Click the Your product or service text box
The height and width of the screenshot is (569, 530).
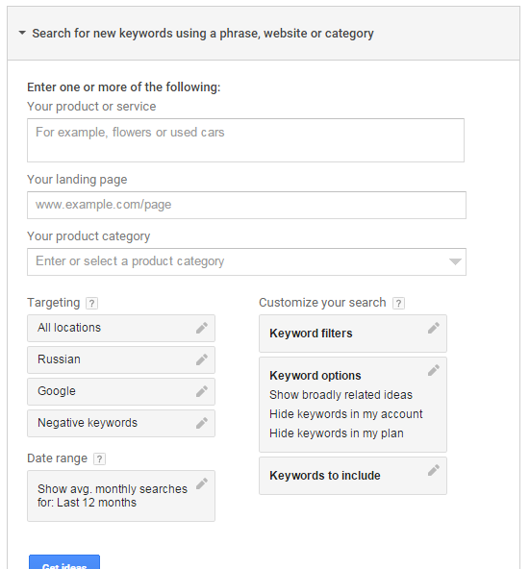[x=245, y=140]
